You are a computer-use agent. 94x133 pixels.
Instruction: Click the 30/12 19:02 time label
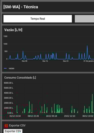88,116
